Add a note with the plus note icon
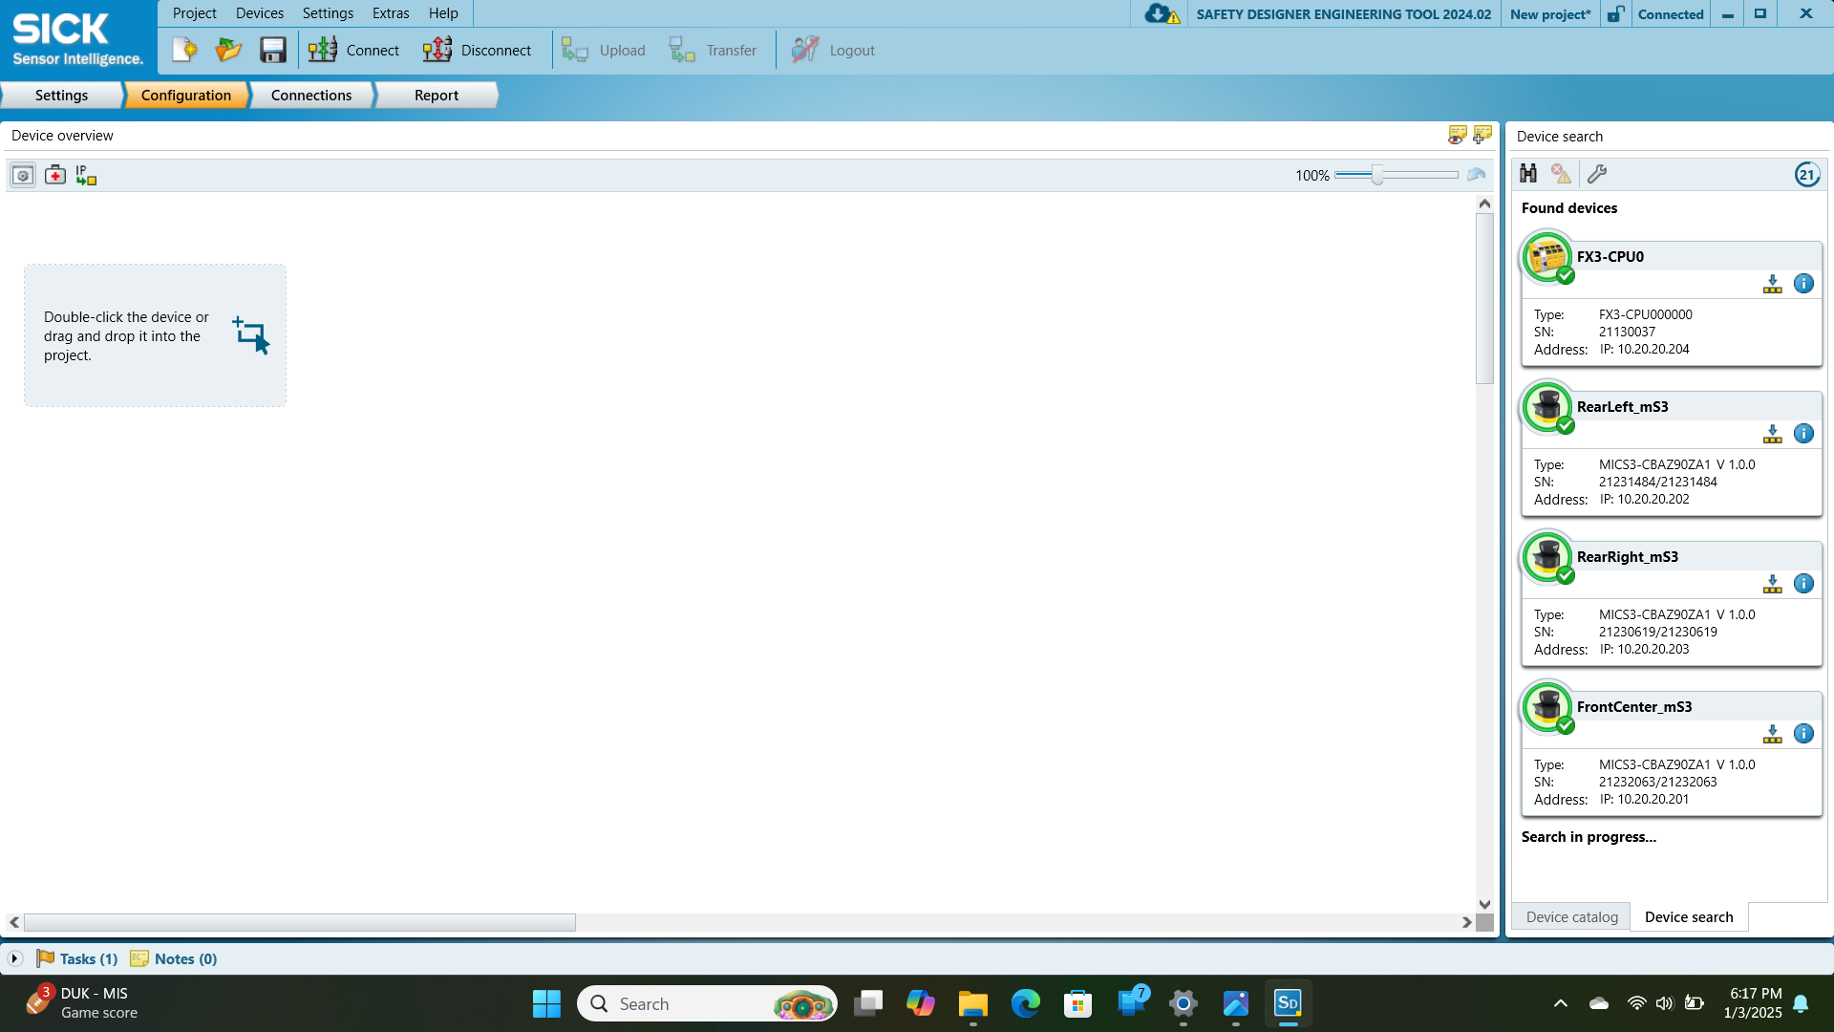This screenshot has width=1834, height=1032. [1482, 135]
